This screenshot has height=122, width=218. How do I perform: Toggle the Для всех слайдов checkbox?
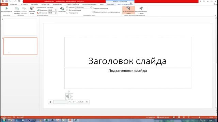tap(67, 10)
